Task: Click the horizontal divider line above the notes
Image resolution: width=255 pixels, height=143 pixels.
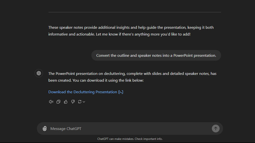Action: coord(134,12)
